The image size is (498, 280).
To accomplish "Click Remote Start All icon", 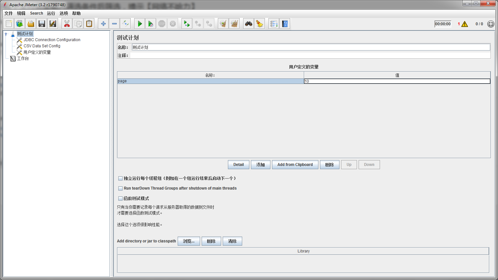I will [x=187, y=24].
